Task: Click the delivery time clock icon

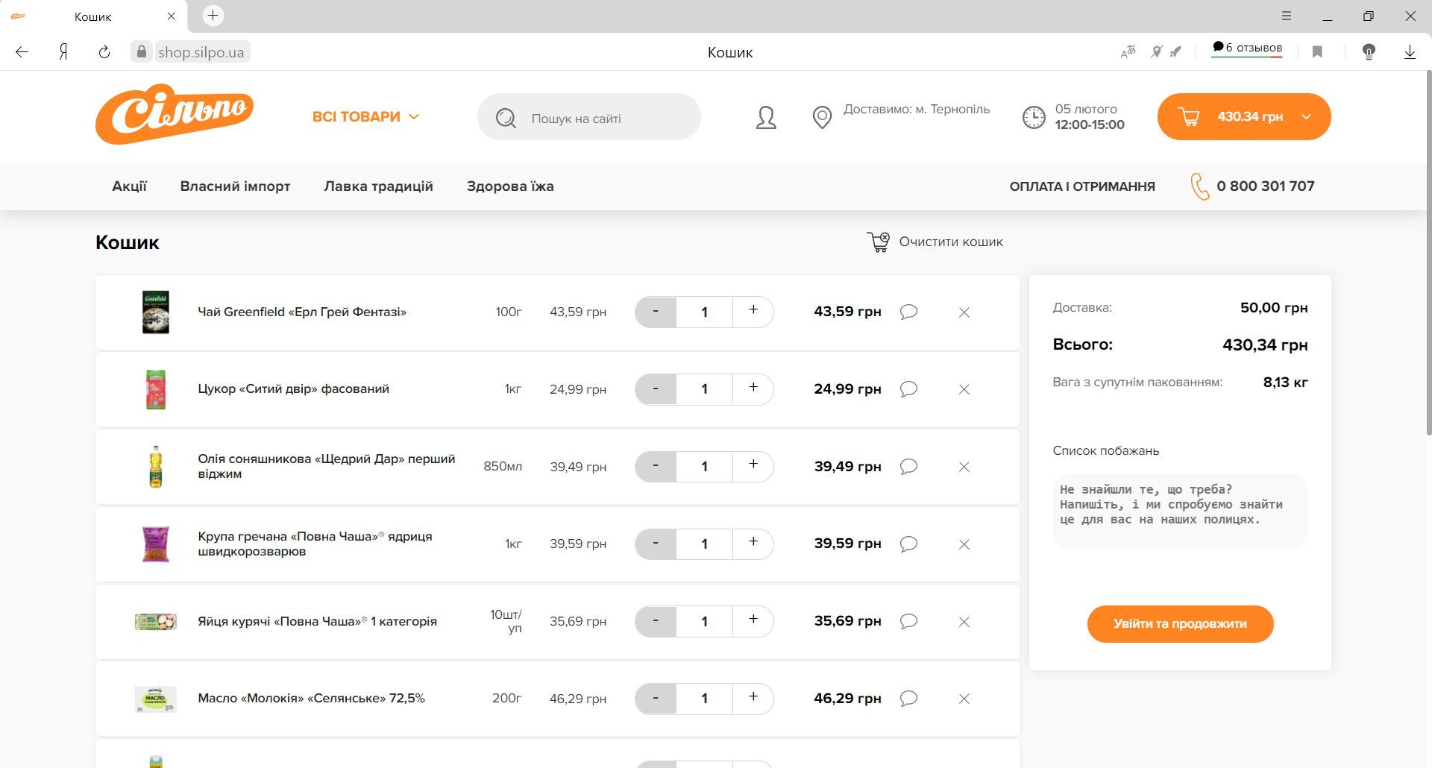Action: 1034,118
